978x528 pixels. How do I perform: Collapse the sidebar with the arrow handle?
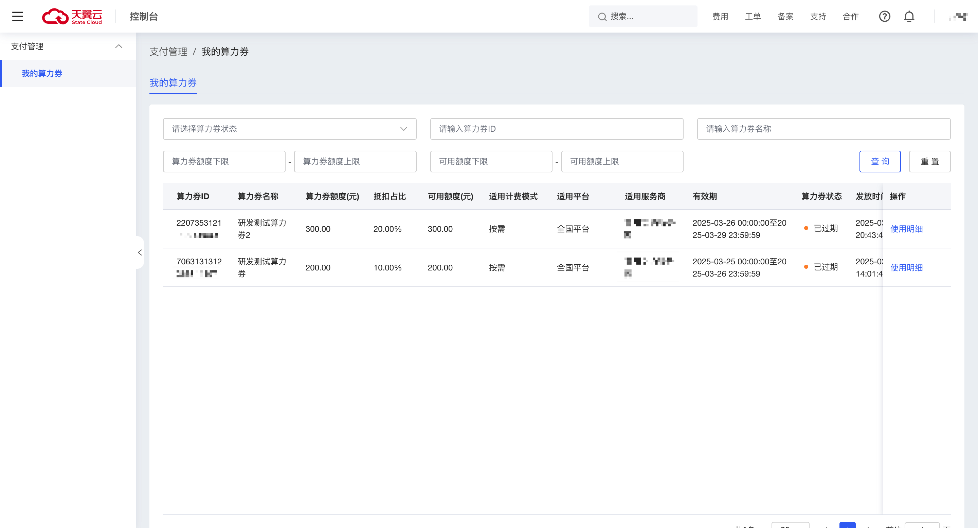coord(140,252)
